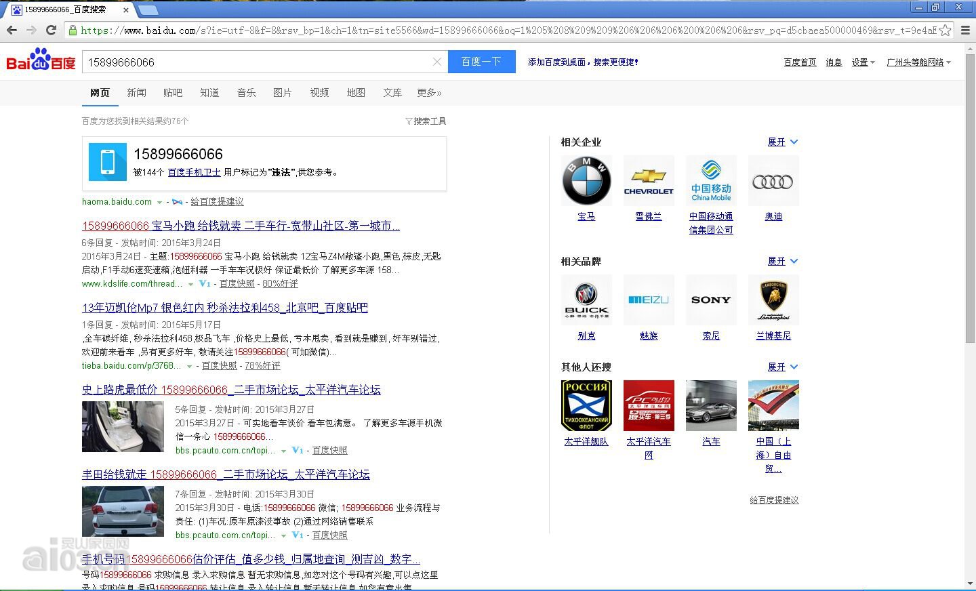This screenshot has height=591, width=976.
Task: Open dropdown arrow next to www.kdslife.com URL
Action: pyautogui.click(x=190, y=284)
